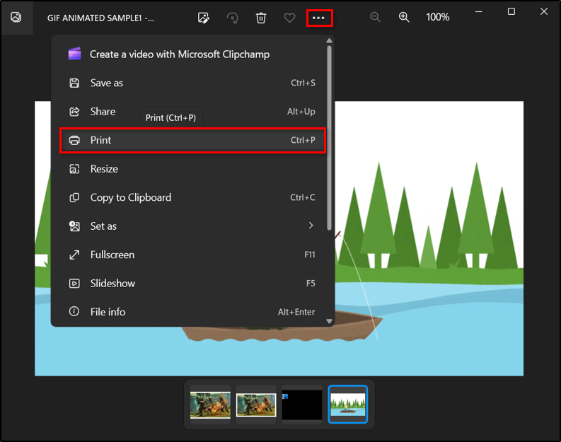The image size is (561, 442).
Task: Toggle the favorite heart icon
Action: click(x=289, y=18)
